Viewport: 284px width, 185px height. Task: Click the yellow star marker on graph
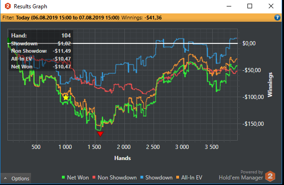pos(66,98)
